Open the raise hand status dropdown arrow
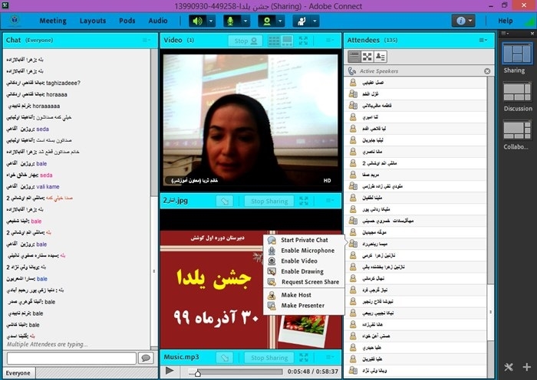The height and width of the screenshot is (380, 537). point(315,21)
